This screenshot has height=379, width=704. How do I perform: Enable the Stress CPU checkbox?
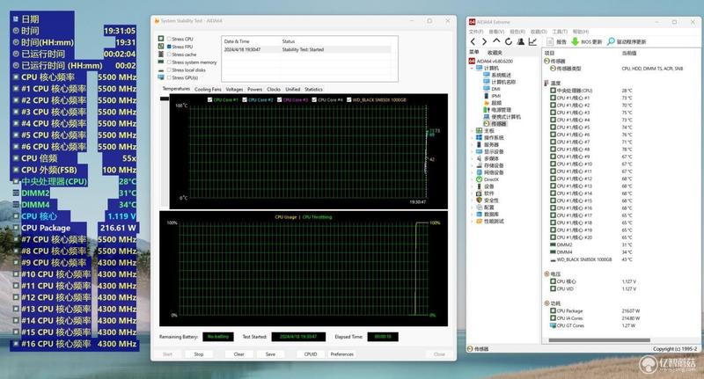pyautogui.click(x=169, y=39)
